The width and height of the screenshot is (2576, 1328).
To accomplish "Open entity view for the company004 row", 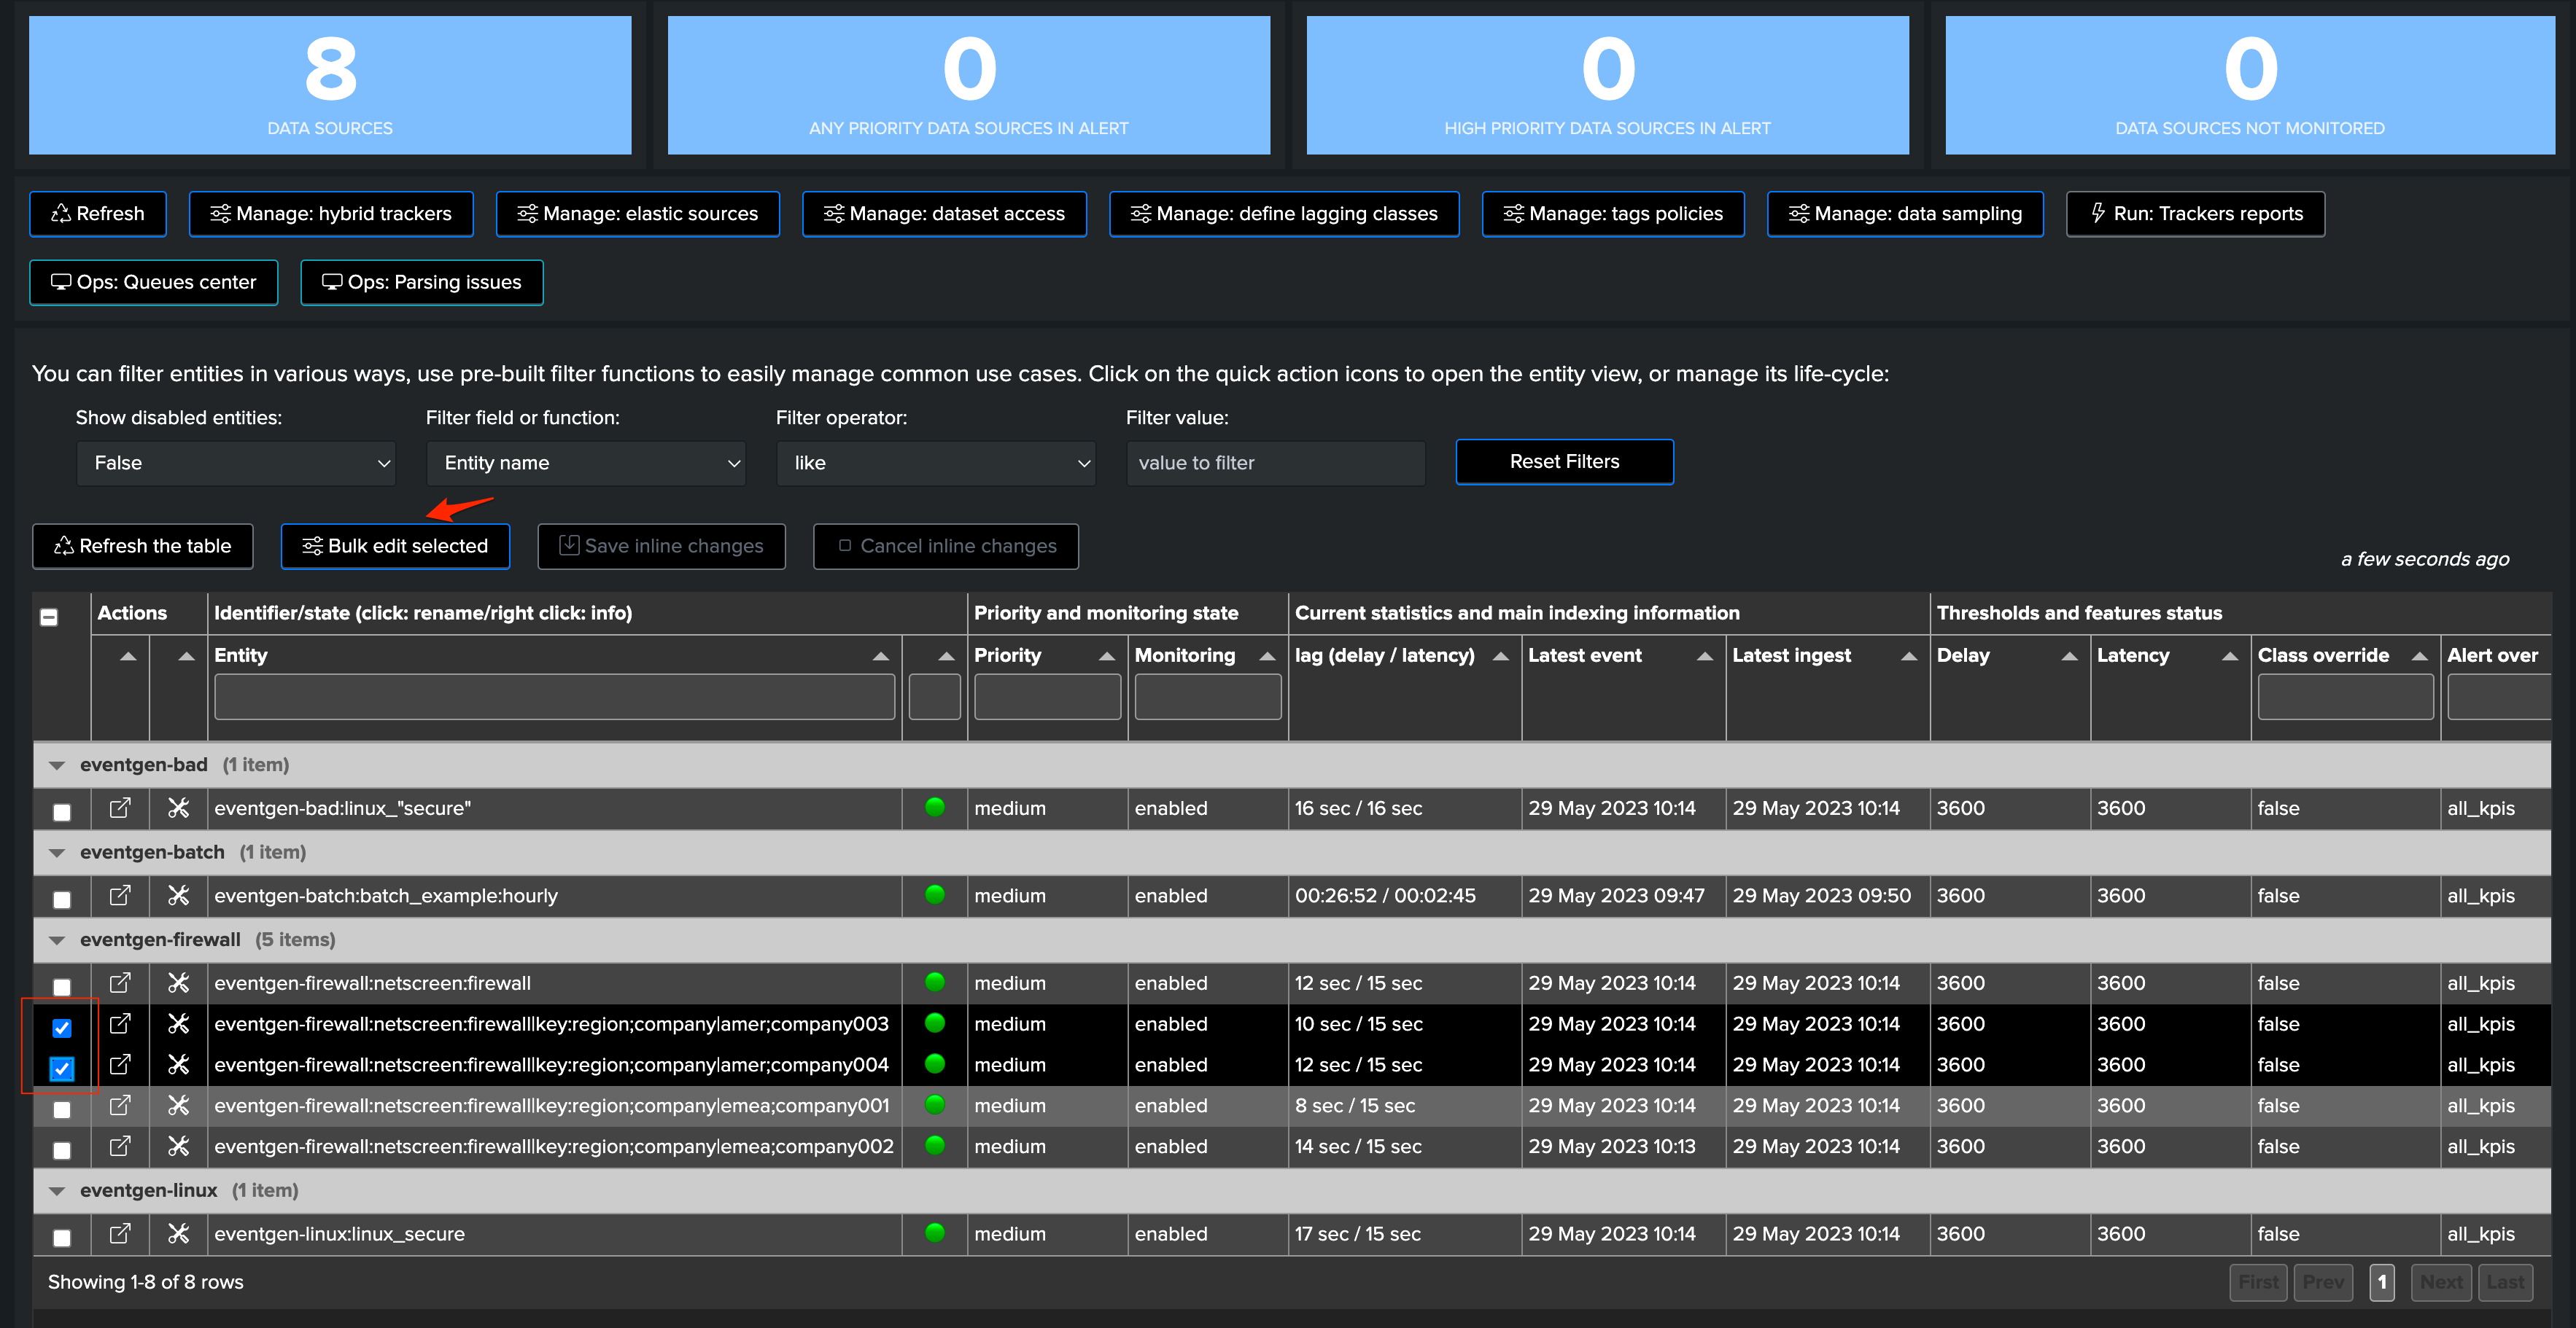I will pos(120,1065).
